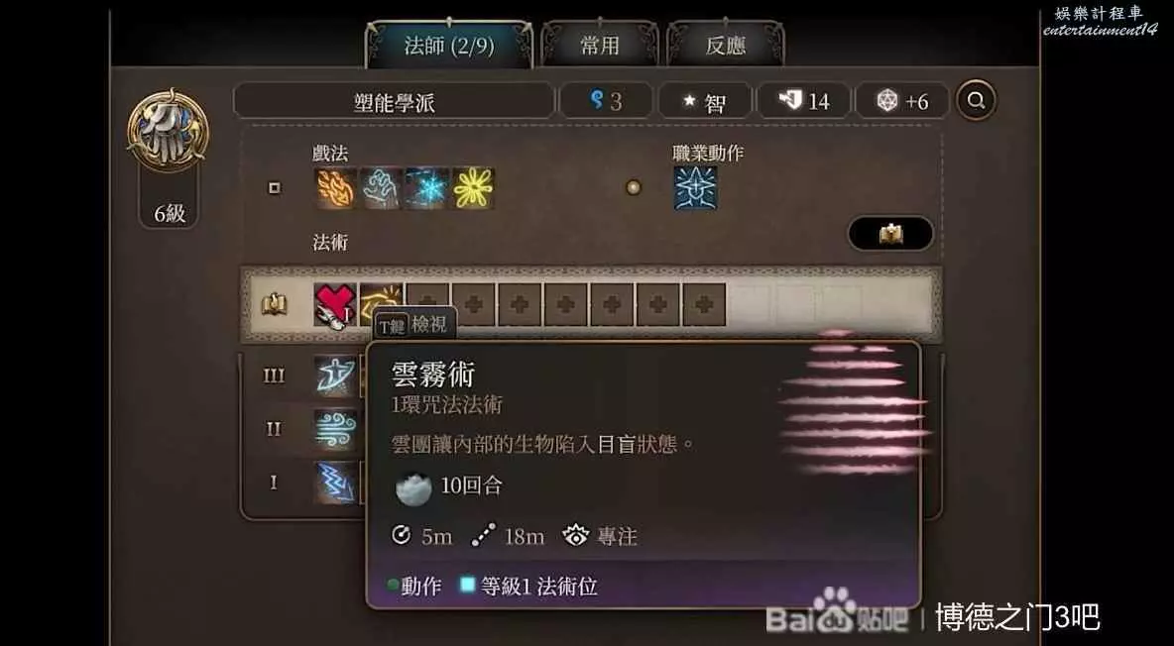Image resolution: width=1174 pixels, height=646 pixels.
Task: Switch to the 反應 tab
Action: (726, 46)
